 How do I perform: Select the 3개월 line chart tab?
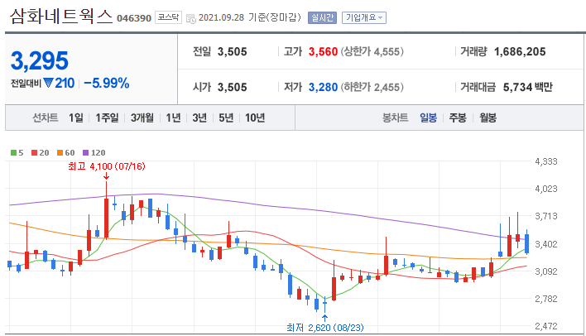click(x=142, y=118)
